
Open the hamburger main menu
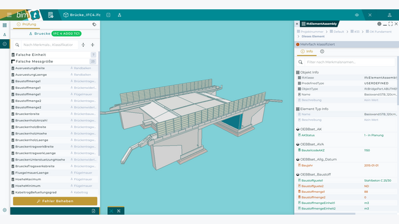tap(9, 15)
